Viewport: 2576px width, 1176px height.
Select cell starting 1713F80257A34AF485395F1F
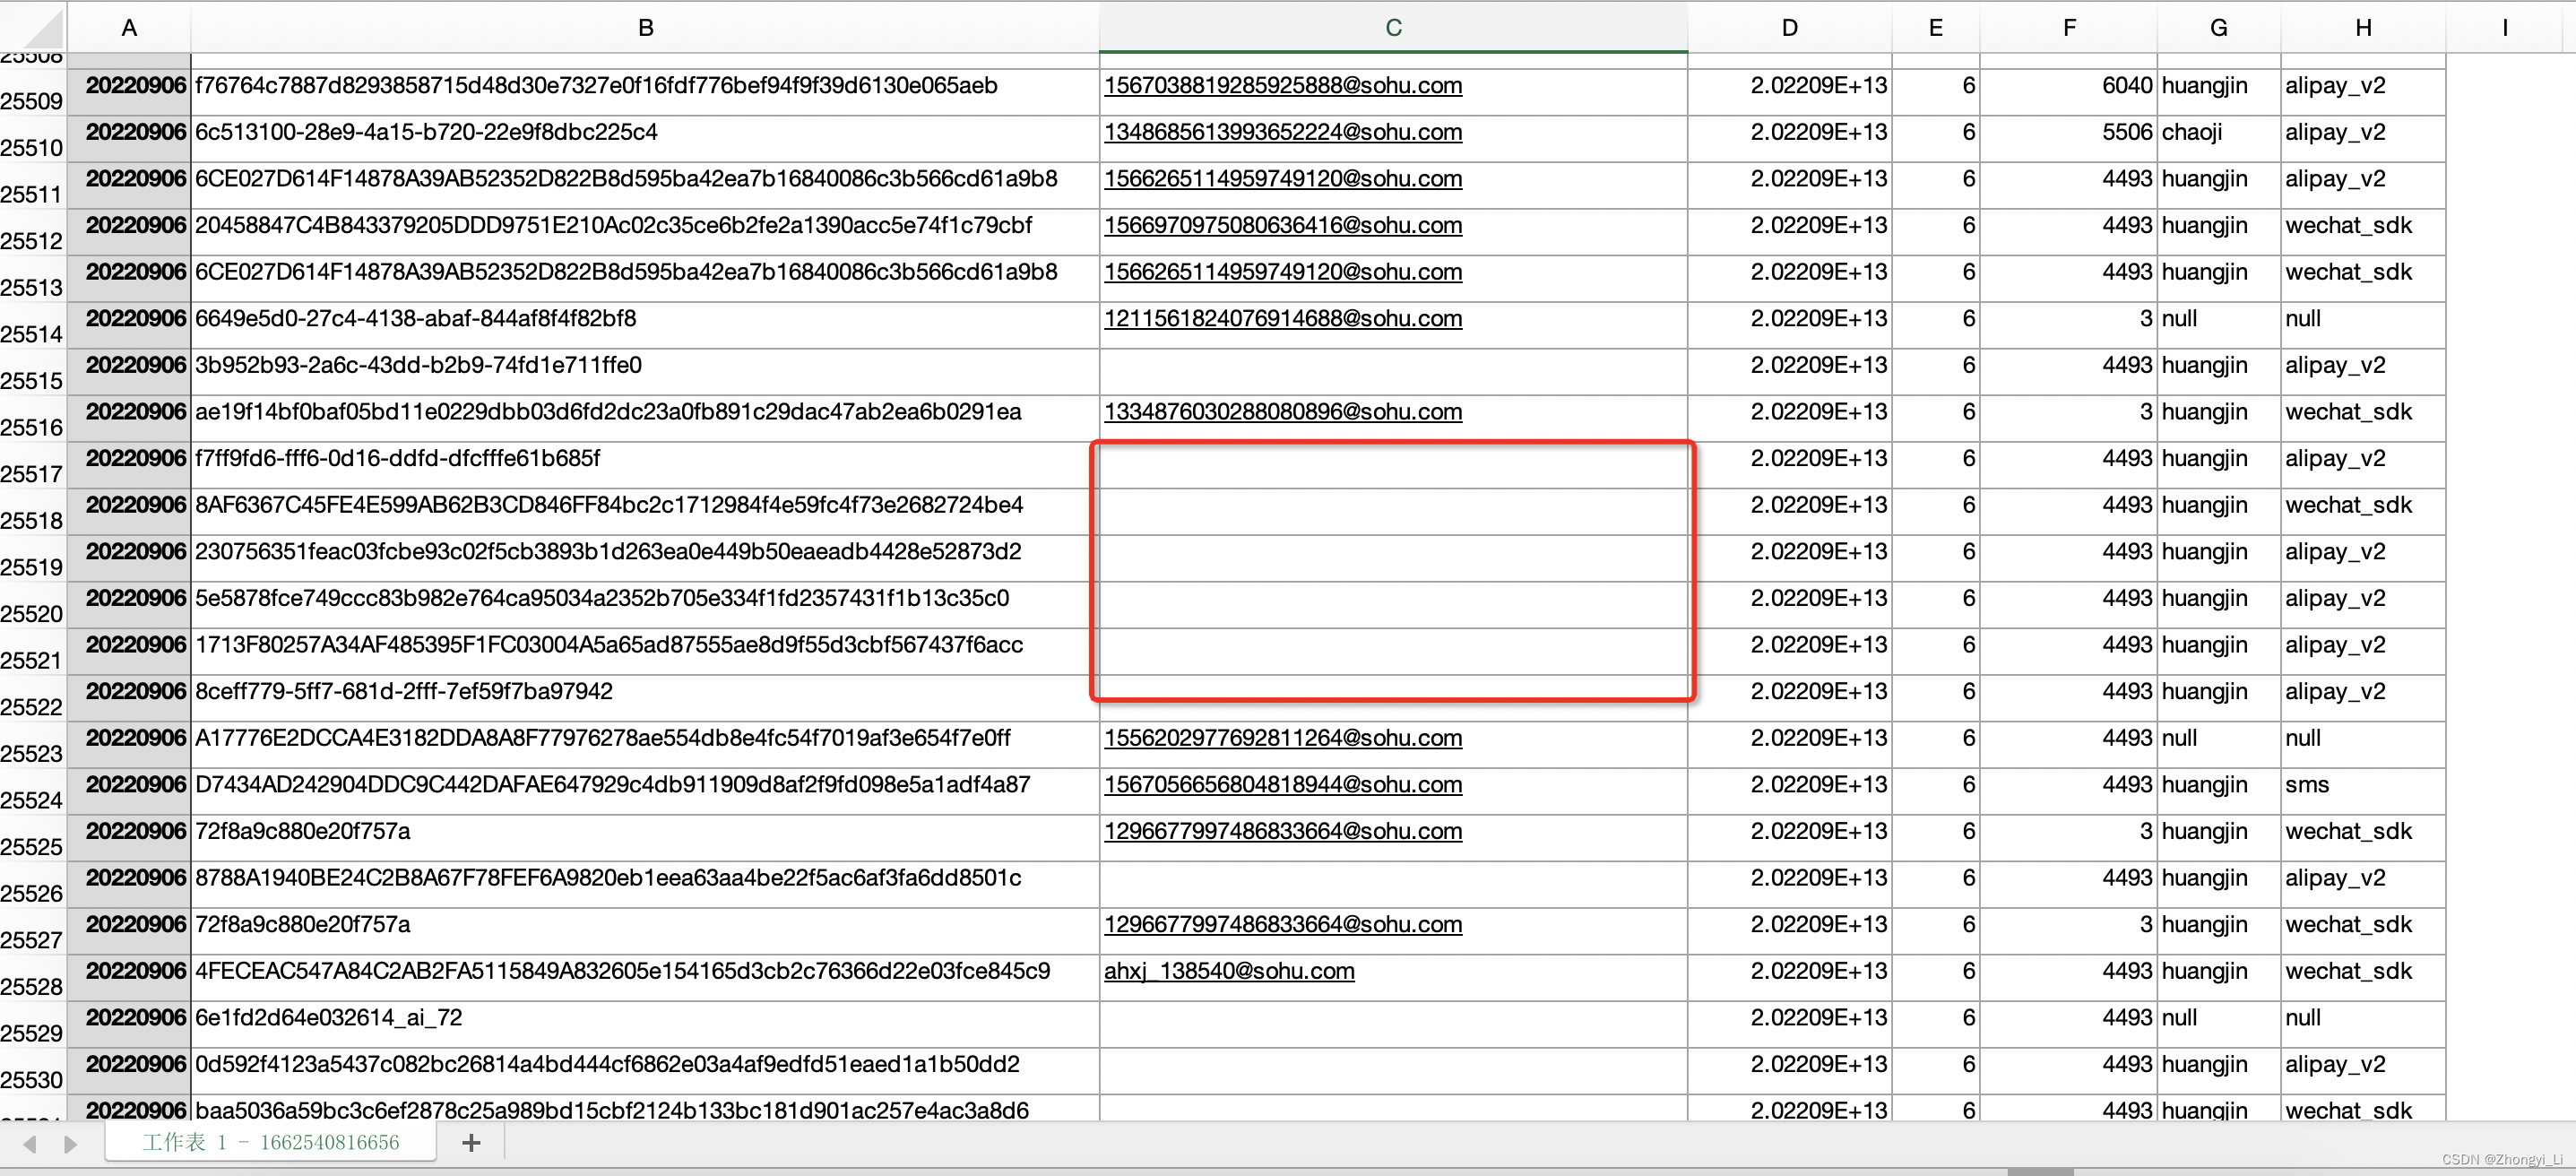coord(645,651)
